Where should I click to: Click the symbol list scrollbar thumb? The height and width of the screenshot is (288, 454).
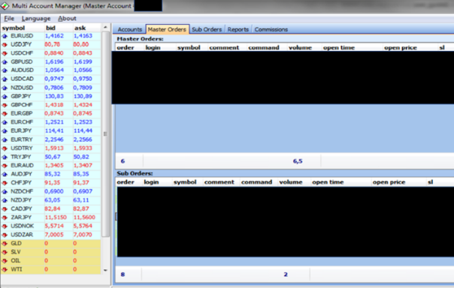[105, 133]
